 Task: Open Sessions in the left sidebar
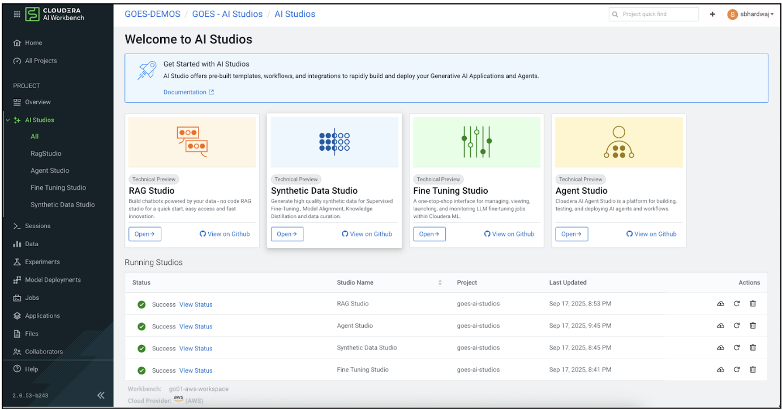click(37, 226)
